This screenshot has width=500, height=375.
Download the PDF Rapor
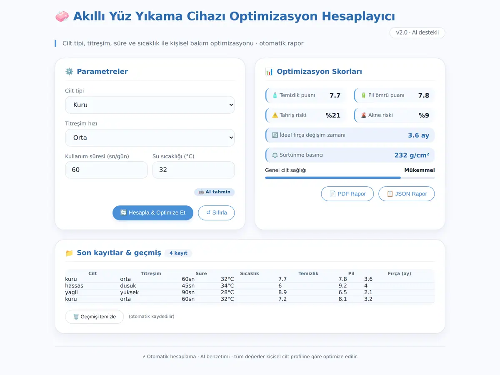[347, 194]
